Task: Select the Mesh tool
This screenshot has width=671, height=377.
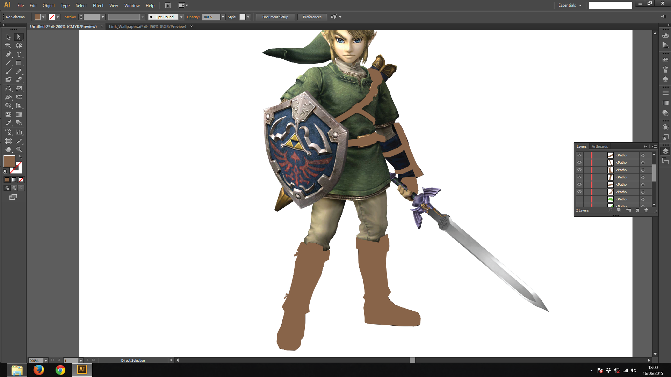Action: click(x=8, y=114)
